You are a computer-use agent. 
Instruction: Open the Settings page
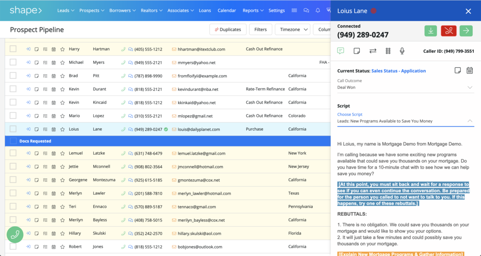pyautogui.click(x=277, y=11)
